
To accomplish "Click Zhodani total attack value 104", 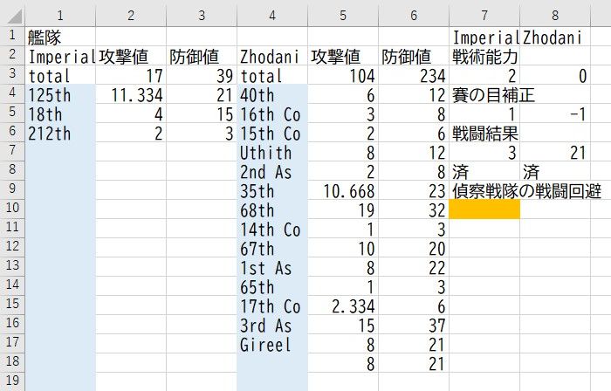I will click(x=343, y=75).
